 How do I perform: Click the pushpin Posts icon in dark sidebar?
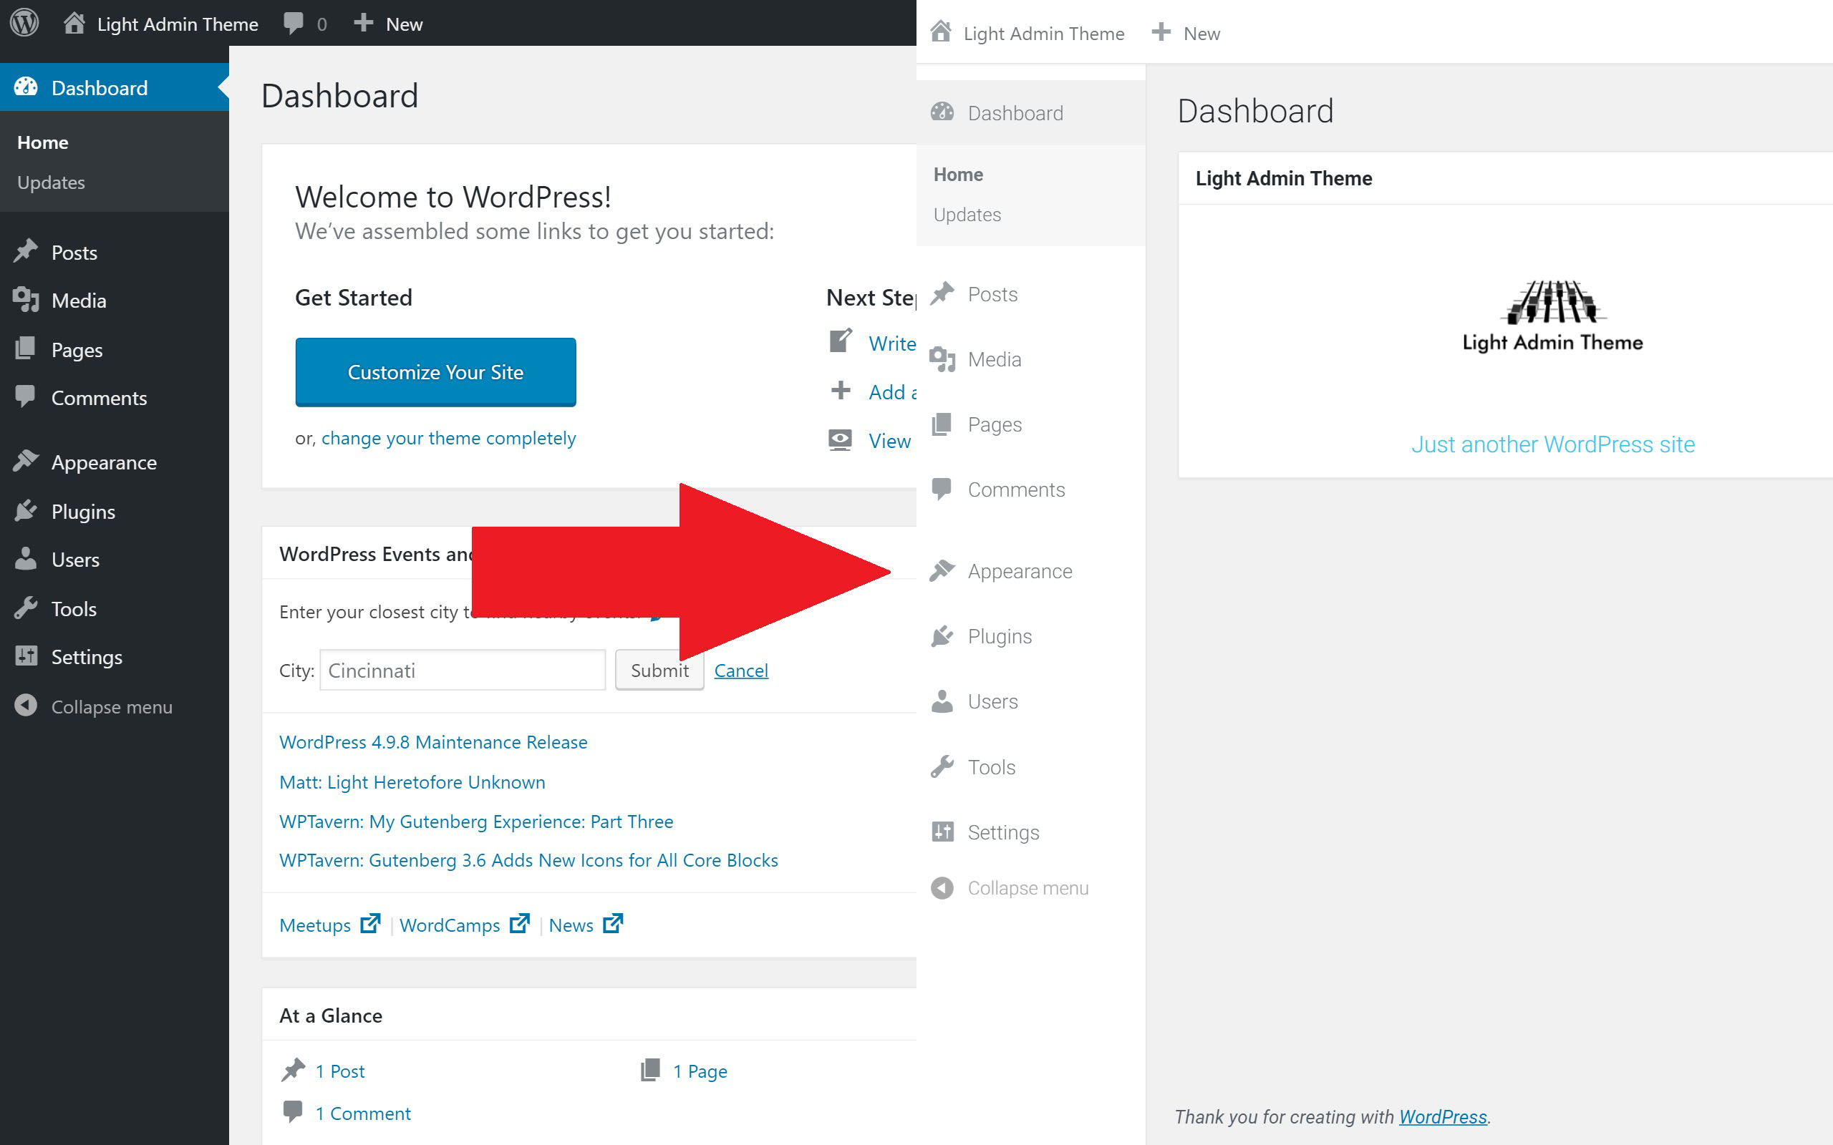coord(26,250)
